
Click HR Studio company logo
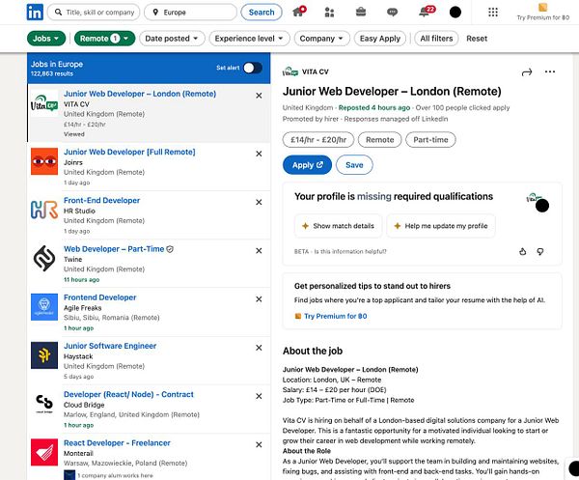pos(44,210)
